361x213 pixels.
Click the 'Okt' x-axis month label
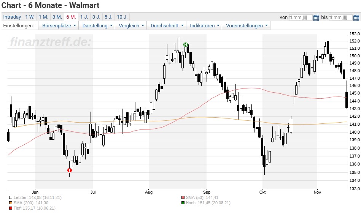tap(262, 192)
